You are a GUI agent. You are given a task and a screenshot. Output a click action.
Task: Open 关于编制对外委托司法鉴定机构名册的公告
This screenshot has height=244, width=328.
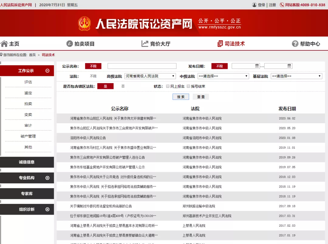(101, 206)
